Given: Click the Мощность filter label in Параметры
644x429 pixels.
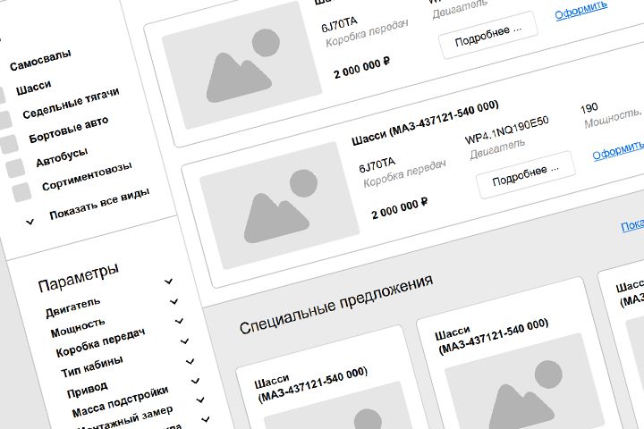Looking at the screenshot, I should pos(78,328).
